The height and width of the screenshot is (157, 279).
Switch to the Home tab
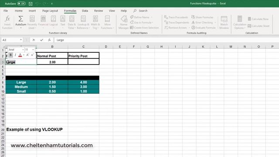(x=18, y=10)
